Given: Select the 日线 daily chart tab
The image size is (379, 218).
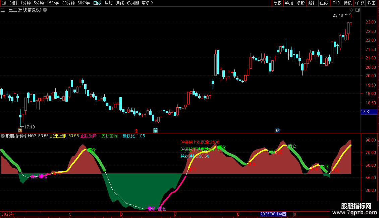Looking at the screenshot, I should coord(97,3).
